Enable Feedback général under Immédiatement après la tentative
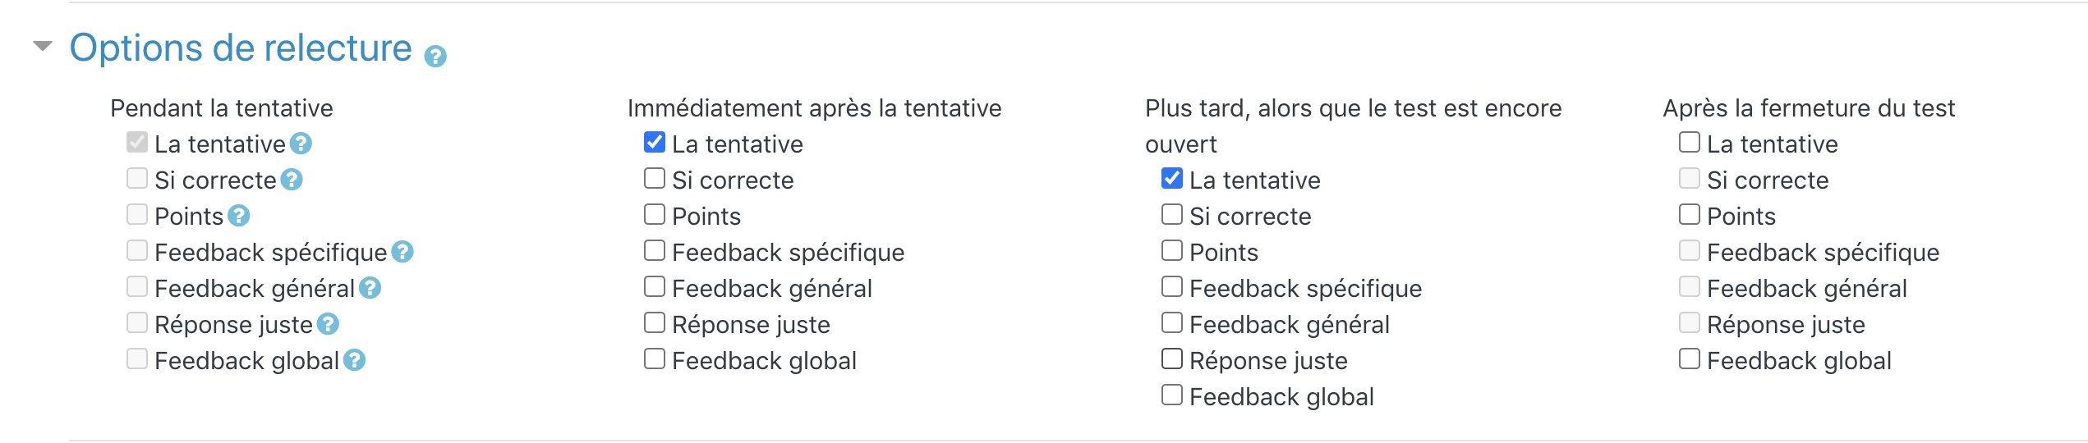The height and width of the screenshot is (443, 2088). (x=655, y=287)
